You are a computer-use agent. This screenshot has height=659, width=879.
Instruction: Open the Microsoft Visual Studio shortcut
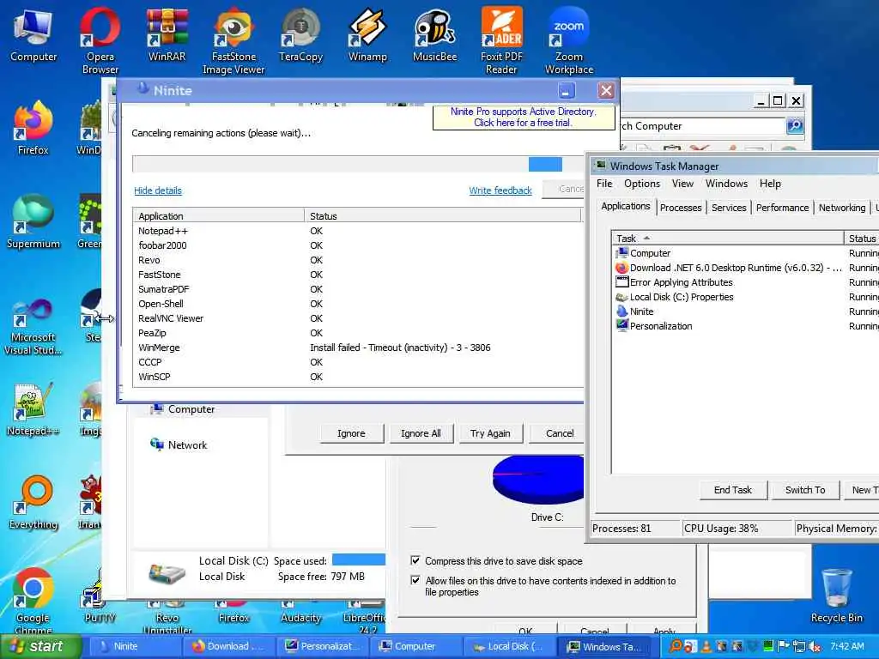[x=33, y=327]
